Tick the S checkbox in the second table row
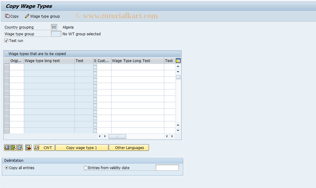This screenshot has height=188, width=316. (95, 74)
